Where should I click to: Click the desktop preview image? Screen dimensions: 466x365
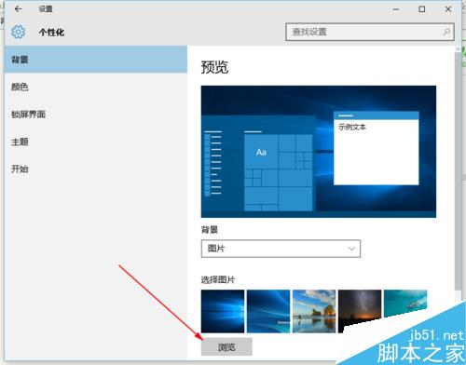pos(319,152)
